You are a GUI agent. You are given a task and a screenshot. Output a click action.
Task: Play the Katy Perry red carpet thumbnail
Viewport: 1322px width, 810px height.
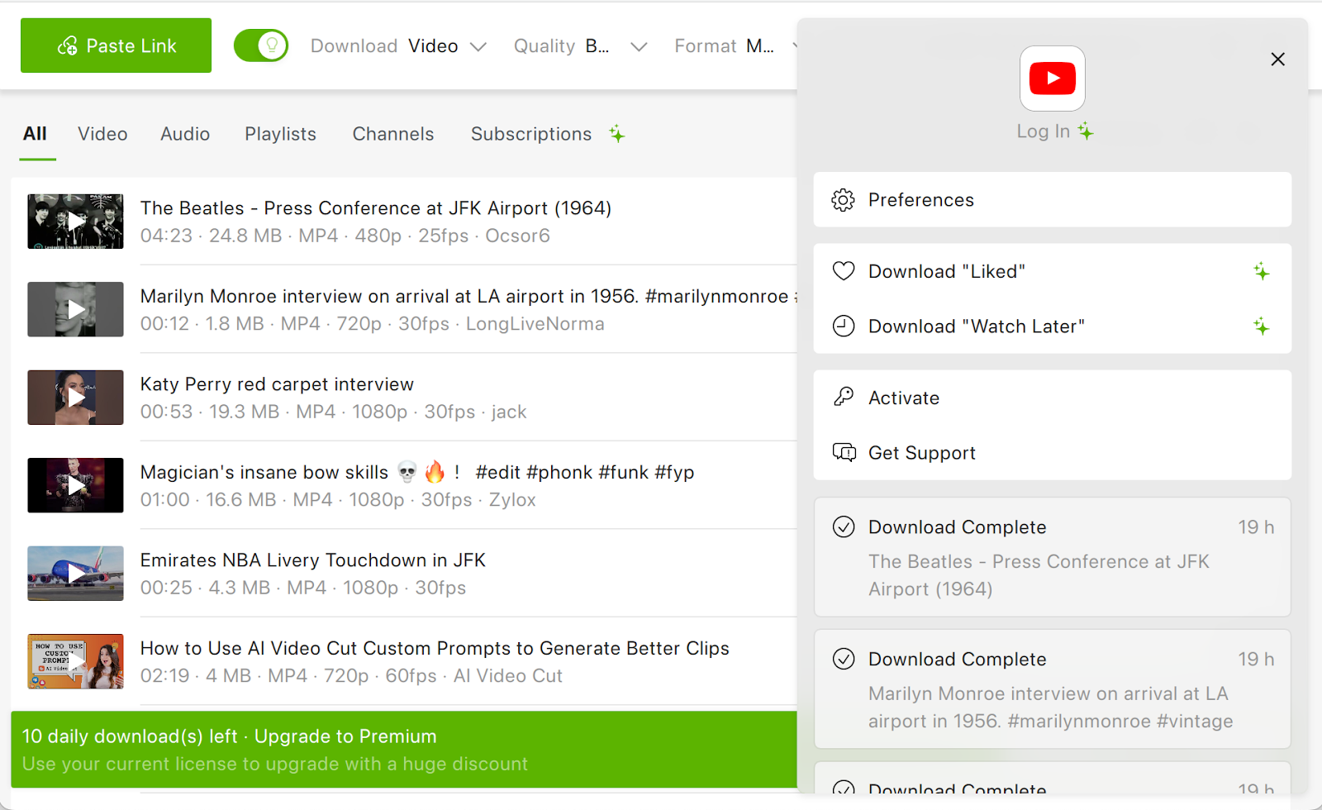coord(75,398)
